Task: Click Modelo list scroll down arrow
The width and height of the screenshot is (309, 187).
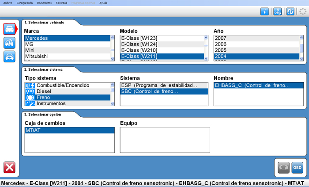Action: point(206,59)
